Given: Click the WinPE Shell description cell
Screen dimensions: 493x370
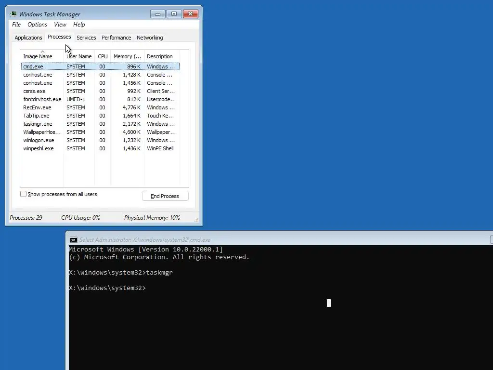Looking at the screenshot, I should coord(160,148).
